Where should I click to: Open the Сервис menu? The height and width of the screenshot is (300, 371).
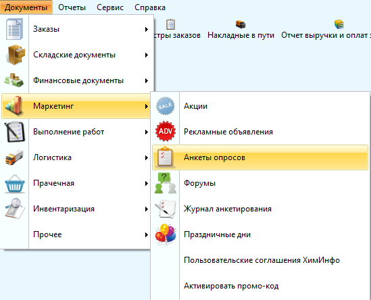tap(110, 7)
